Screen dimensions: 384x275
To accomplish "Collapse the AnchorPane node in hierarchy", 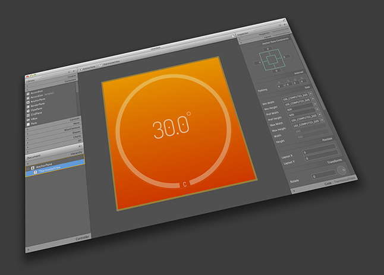I will click(29, 168).
